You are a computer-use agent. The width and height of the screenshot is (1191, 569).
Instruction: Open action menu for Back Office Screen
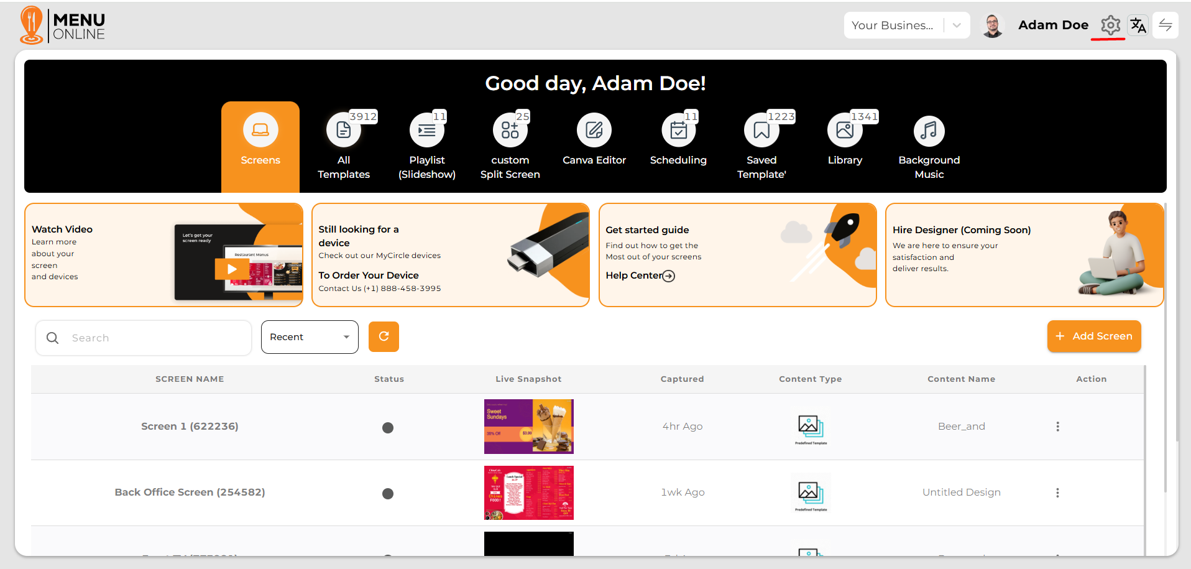[x=1057, y=493]
